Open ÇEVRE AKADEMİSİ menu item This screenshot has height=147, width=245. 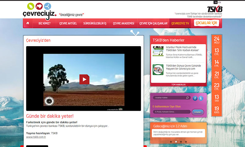coord(123,23)
